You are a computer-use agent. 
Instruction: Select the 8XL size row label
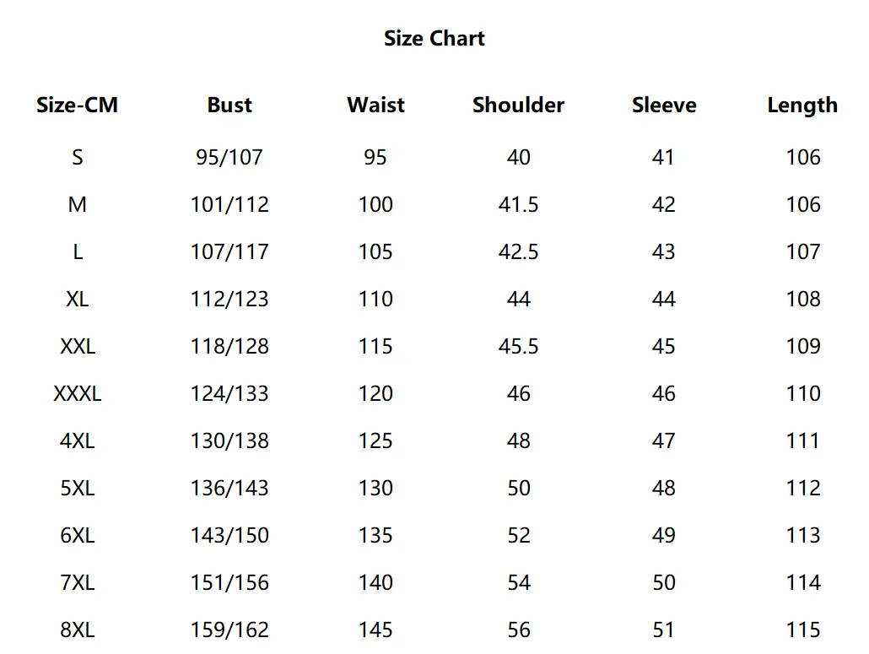point(78,630)
